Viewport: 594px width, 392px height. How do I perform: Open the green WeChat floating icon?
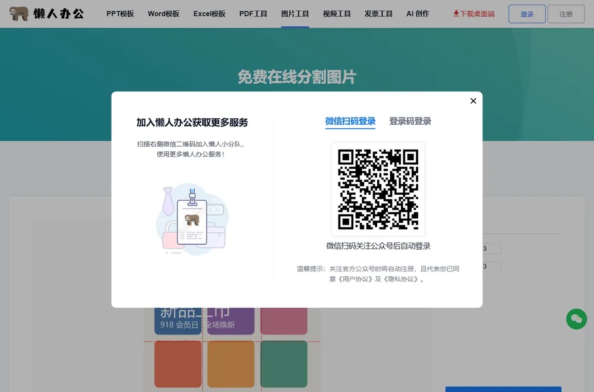click(576, 319)
